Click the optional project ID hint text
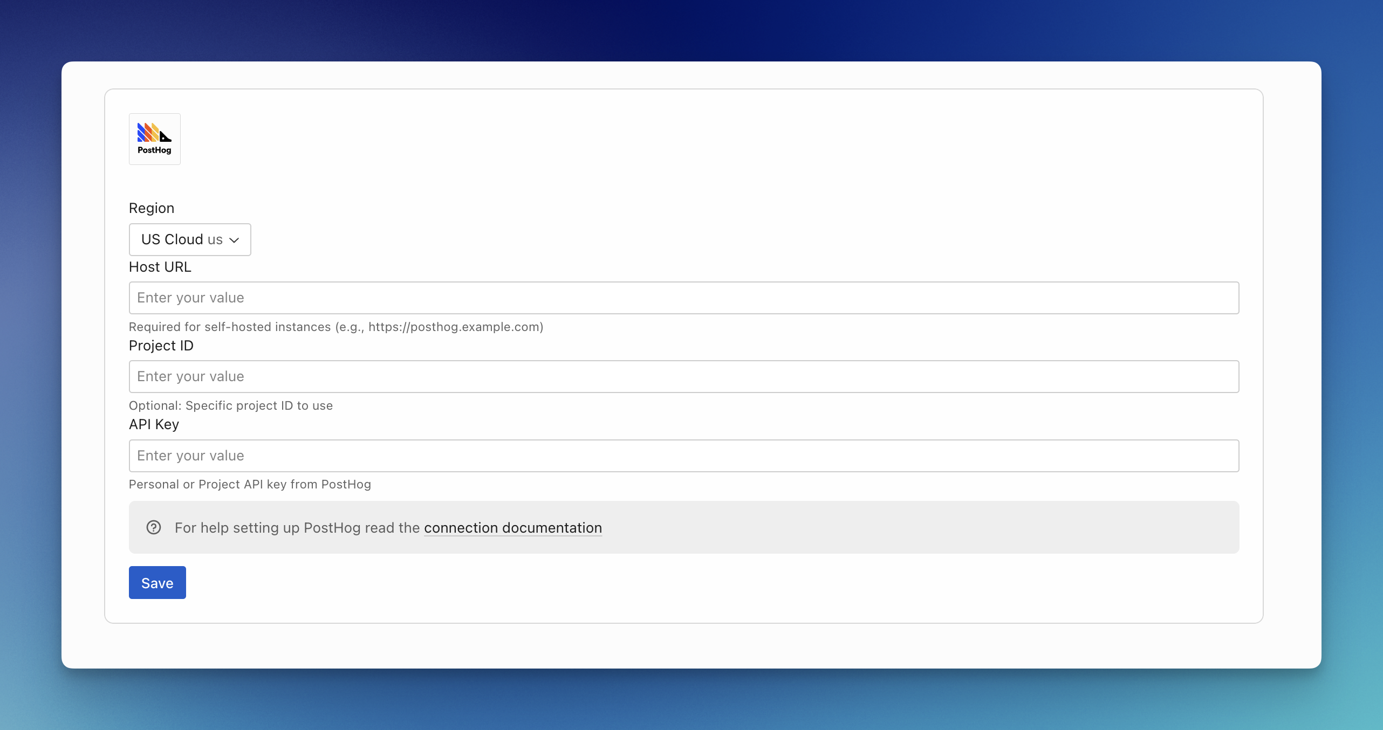 pos(230,405)
